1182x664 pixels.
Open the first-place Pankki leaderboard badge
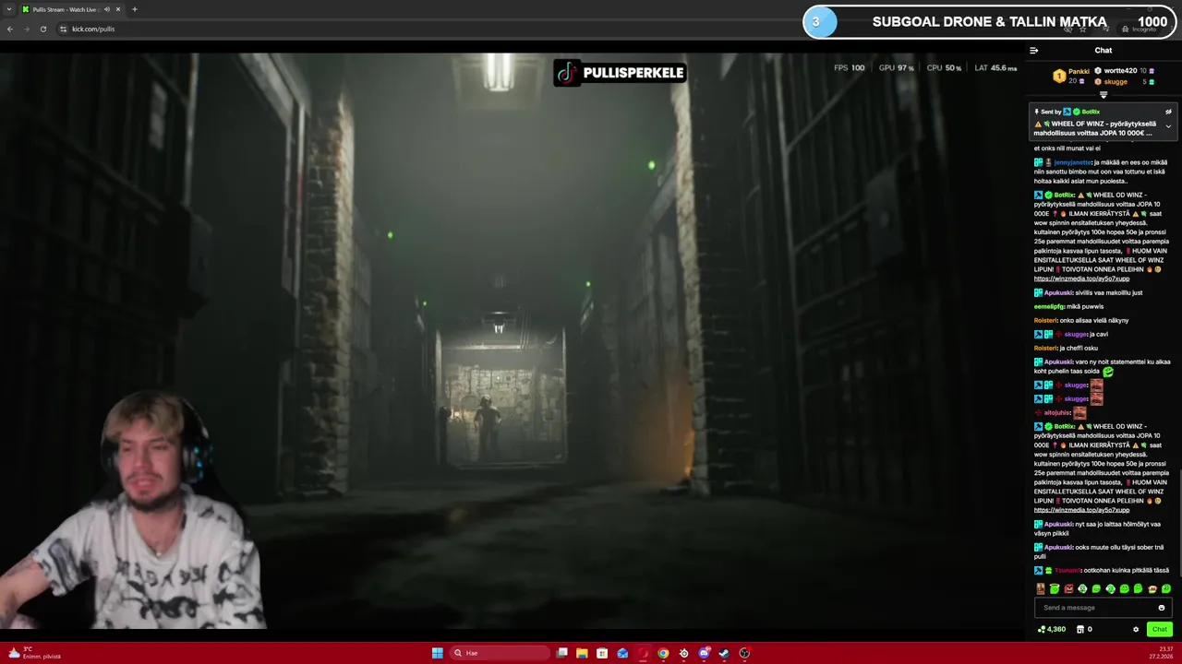(x=1059, y=77)
